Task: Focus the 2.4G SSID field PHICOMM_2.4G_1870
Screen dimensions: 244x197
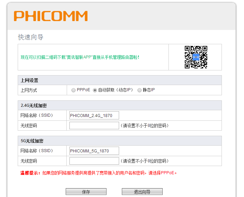Action: (94, 115)
